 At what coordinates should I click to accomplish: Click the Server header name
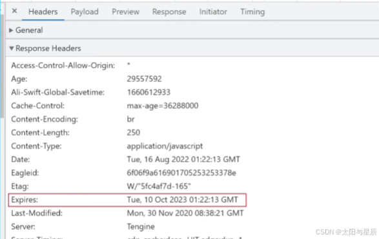(x=23, y=227)
